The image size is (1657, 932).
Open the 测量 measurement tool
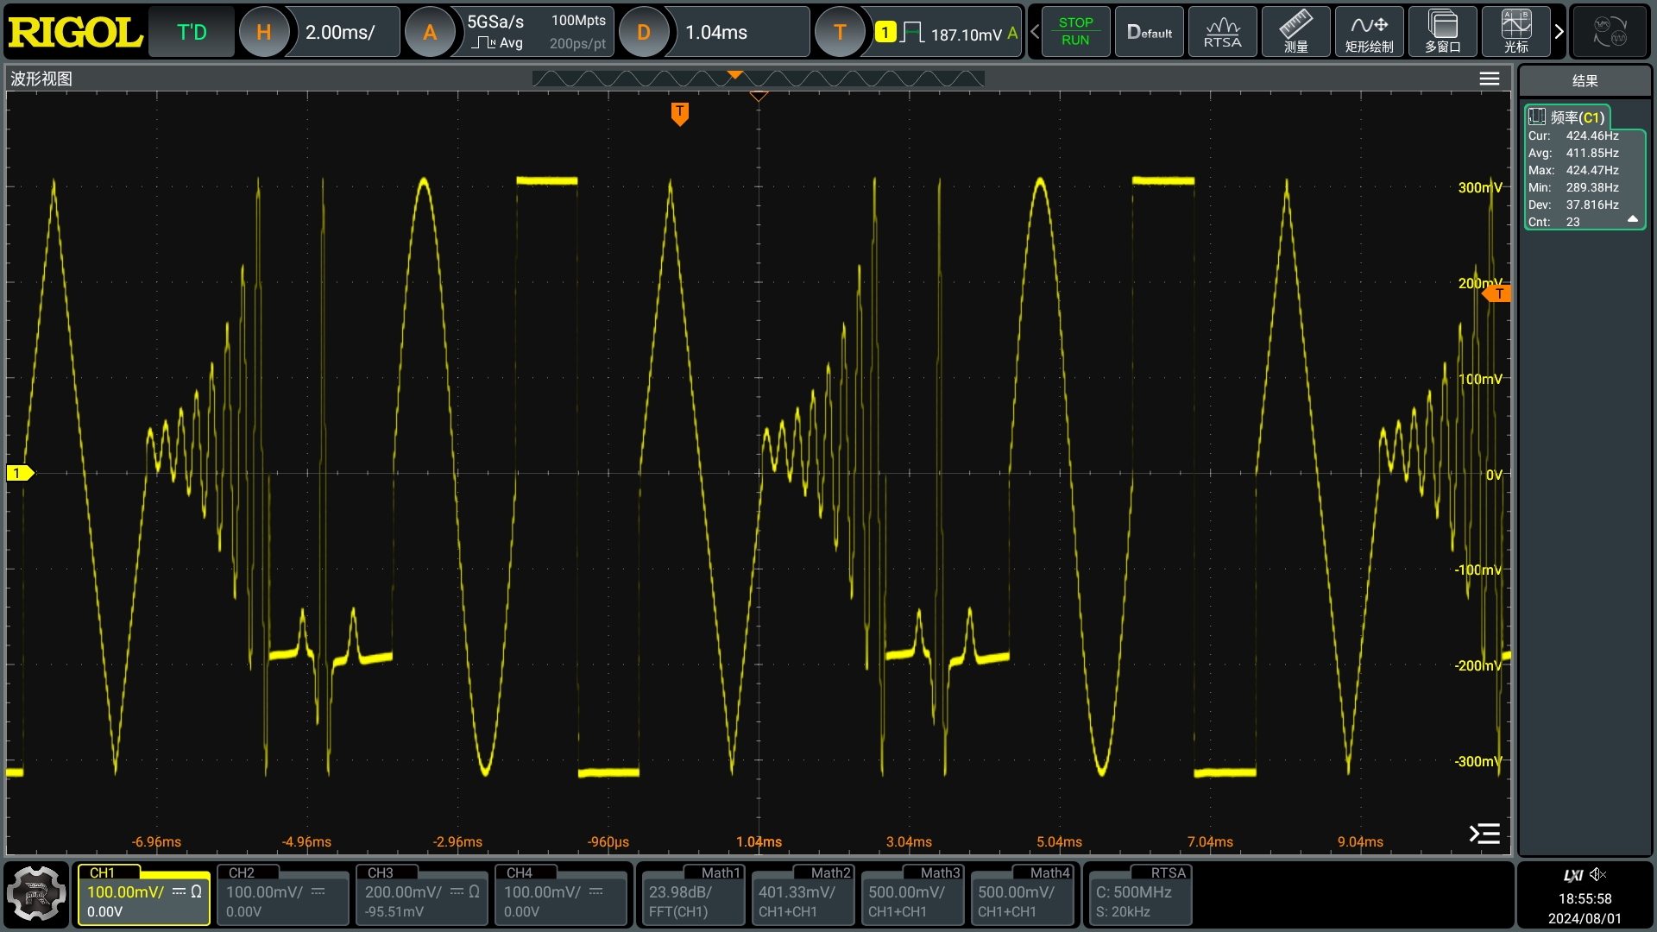[1295, 31]
